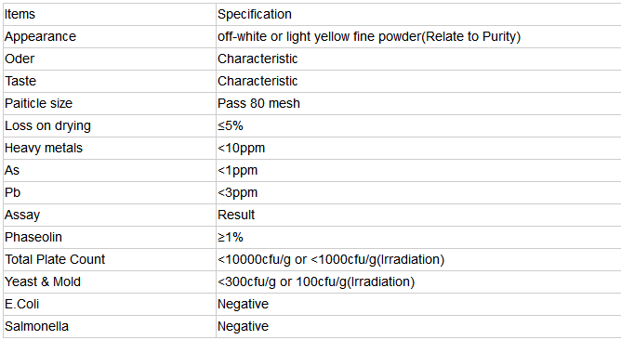Click the <10ppm value cell

pyautogui.click(x=418, y=148)
